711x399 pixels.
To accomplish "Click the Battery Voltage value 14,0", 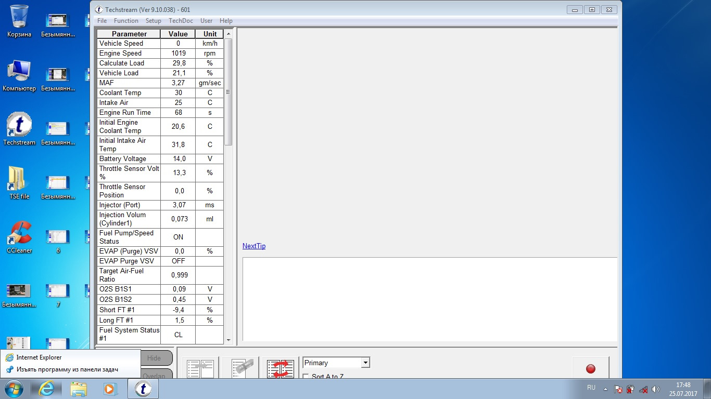I will click(x=178, y=159).
